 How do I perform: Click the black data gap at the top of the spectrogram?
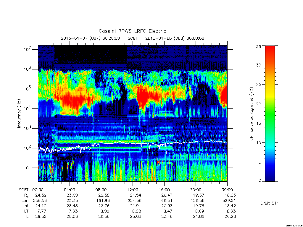pos(91,55)
